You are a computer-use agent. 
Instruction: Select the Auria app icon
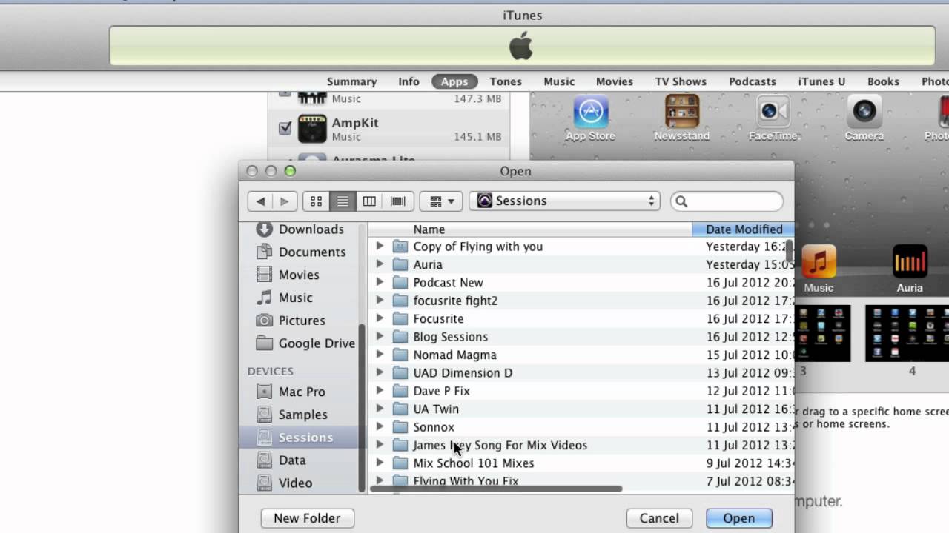pyautogui.click(x=910, y=262)
